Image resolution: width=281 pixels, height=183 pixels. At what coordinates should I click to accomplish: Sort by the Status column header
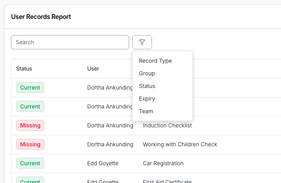click(x=24, y=69)
